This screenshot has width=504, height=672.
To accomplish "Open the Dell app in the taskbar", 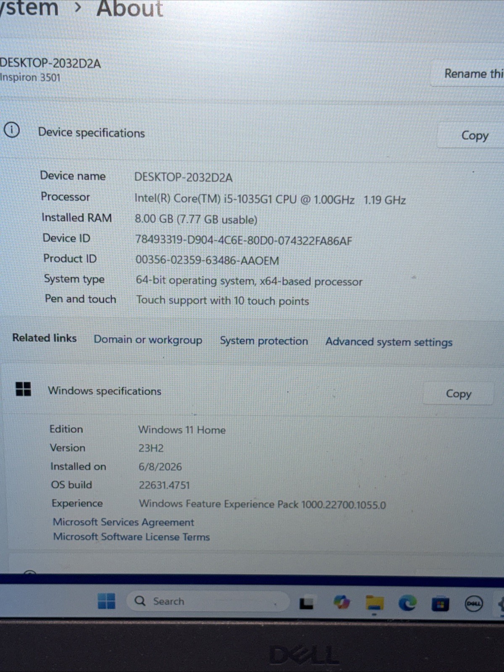I will click(x=474, y=604).
